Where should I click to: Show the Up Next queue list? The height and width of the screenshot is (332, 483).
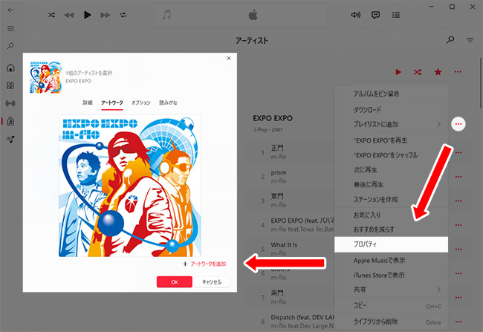pos(396,15)
